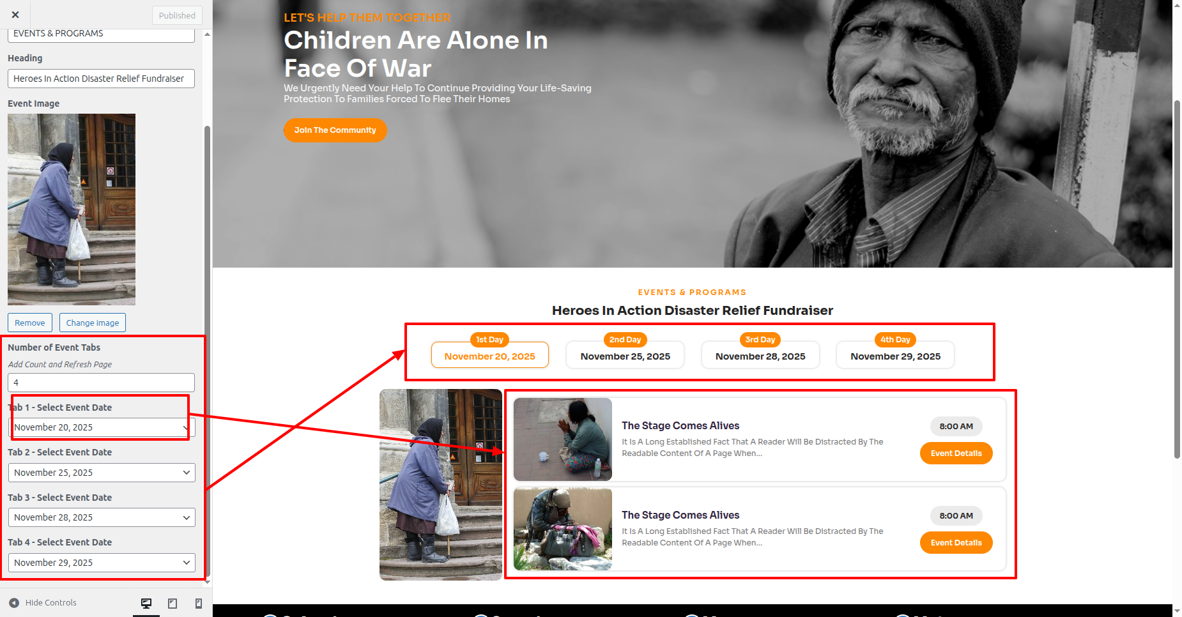Switch to desktop preview device icon
This screenshot has height=617, width=1182.
pyautogui.click(x=146, y=603)
